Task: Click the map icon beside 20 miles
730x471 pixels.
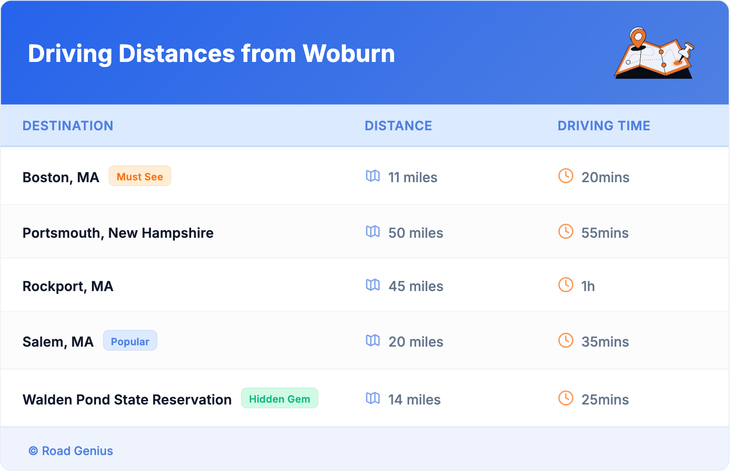Action: click(373, 340)
